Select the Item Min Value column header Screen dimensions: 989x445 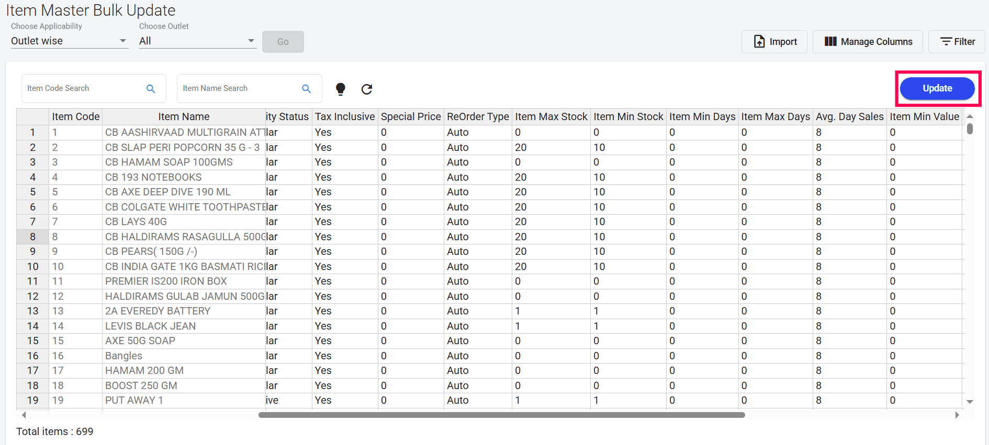click(x=925, y=116)
